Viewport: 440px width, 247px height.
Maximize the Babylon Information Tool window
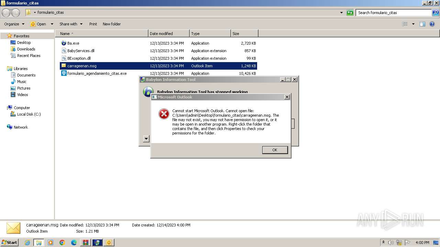coord(288,80)
